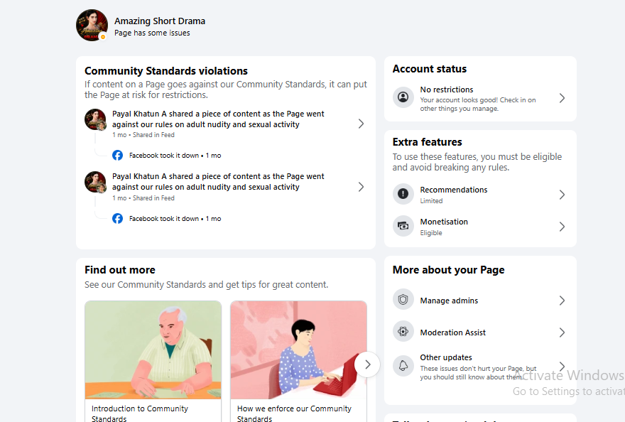
Task: Advance the carousel with next arrow button
Action: pos(367,364)
